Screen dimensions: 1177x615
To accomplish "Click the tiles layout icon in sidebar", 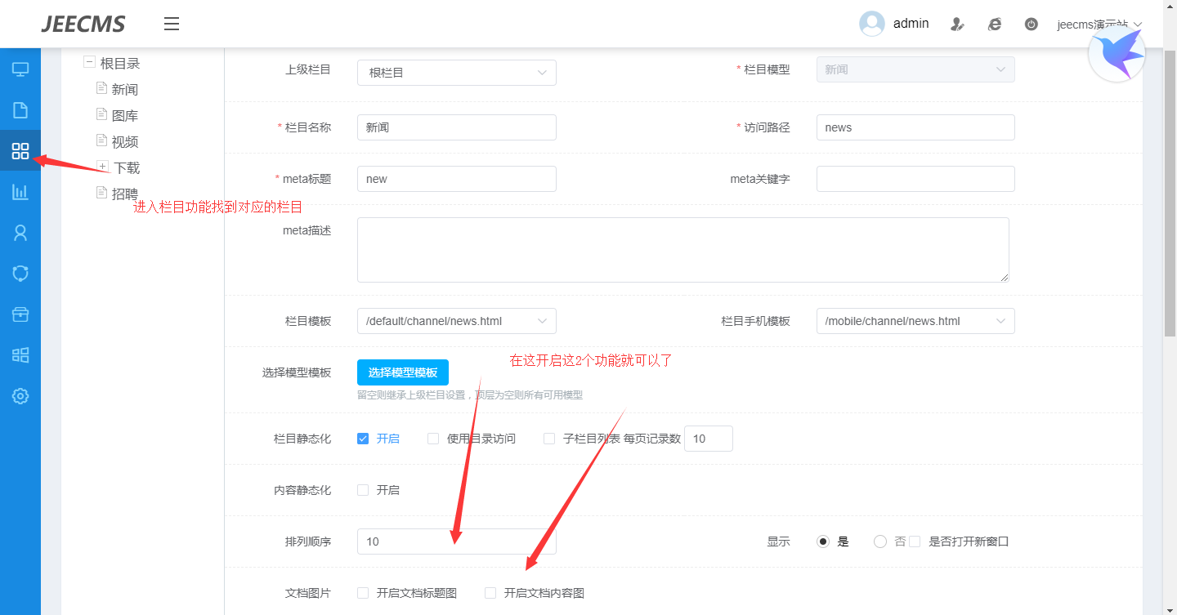I will tap(20, 355).
